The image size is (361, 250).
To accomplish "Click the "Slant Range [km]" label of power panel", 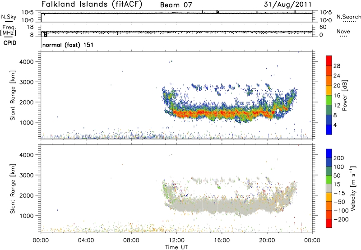I will click(13, 95).
